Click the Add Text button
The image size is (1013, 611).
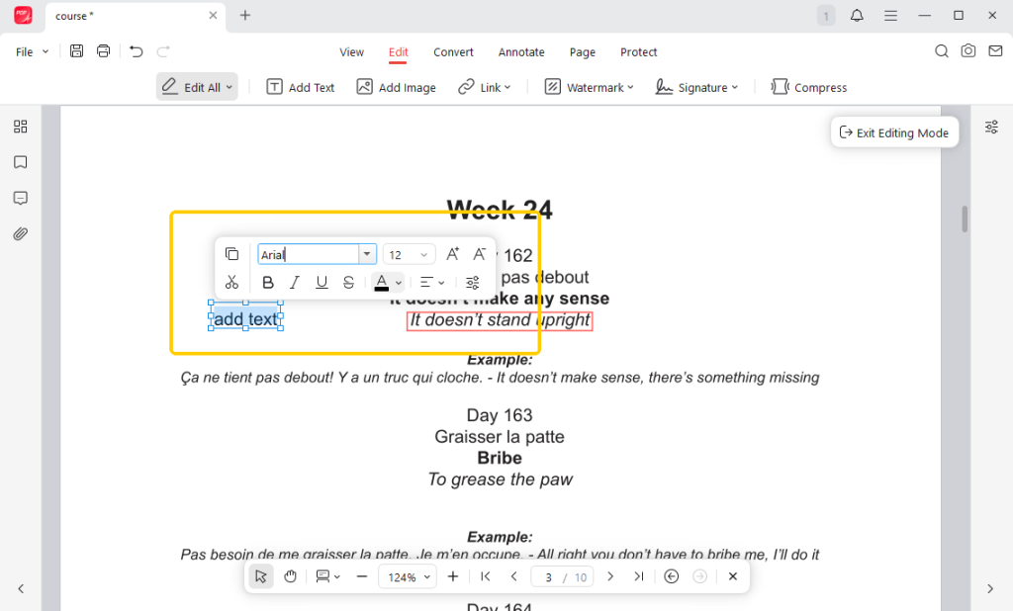(301, 87)
